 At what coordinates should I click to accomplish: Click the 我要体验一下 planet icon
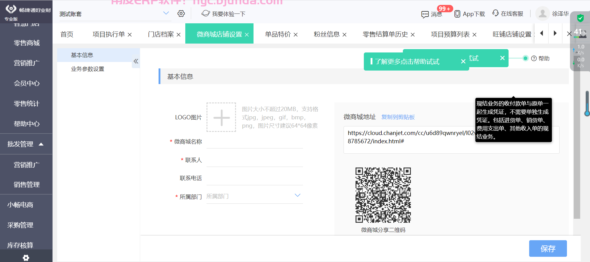tap(206, 13)
